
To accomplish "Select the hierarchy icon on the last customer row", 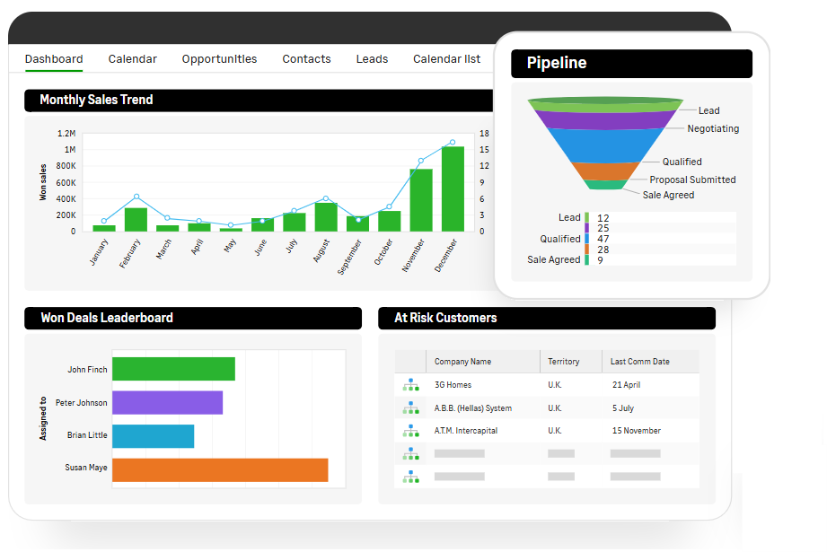I will coord(410,475).
